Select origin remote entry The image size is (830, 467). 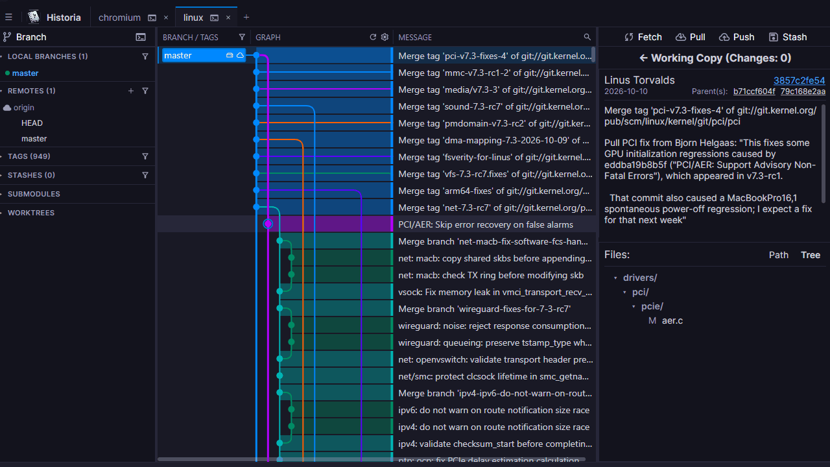tap(24, 108)
